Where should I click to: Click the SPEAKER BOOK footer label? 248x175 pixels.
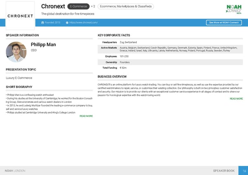(224, 170)
